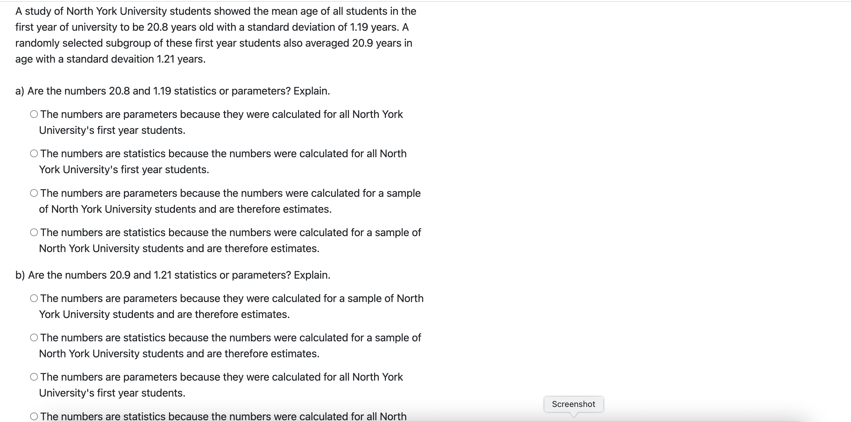Open the Screenshot tool near the bottom
The image size is (851, 422).
(x=574, y=404)
